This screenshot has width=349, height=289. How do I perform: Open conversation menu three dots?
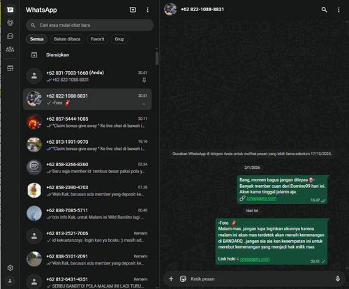point(339,10)
